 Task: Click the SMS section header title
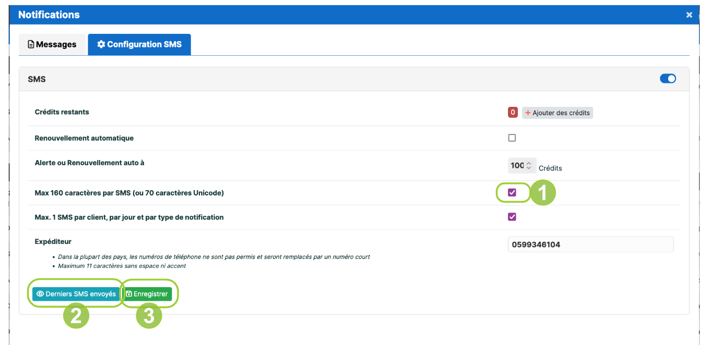click(37, 79)
